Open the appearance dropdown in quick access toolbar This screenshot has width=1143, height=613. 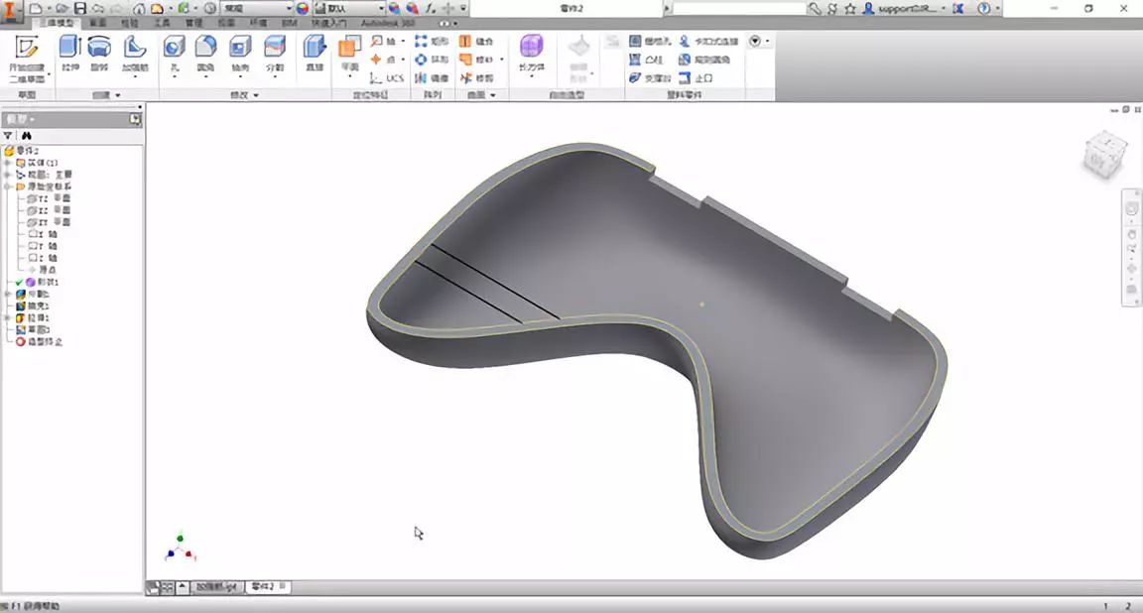[x=350, y=8]
